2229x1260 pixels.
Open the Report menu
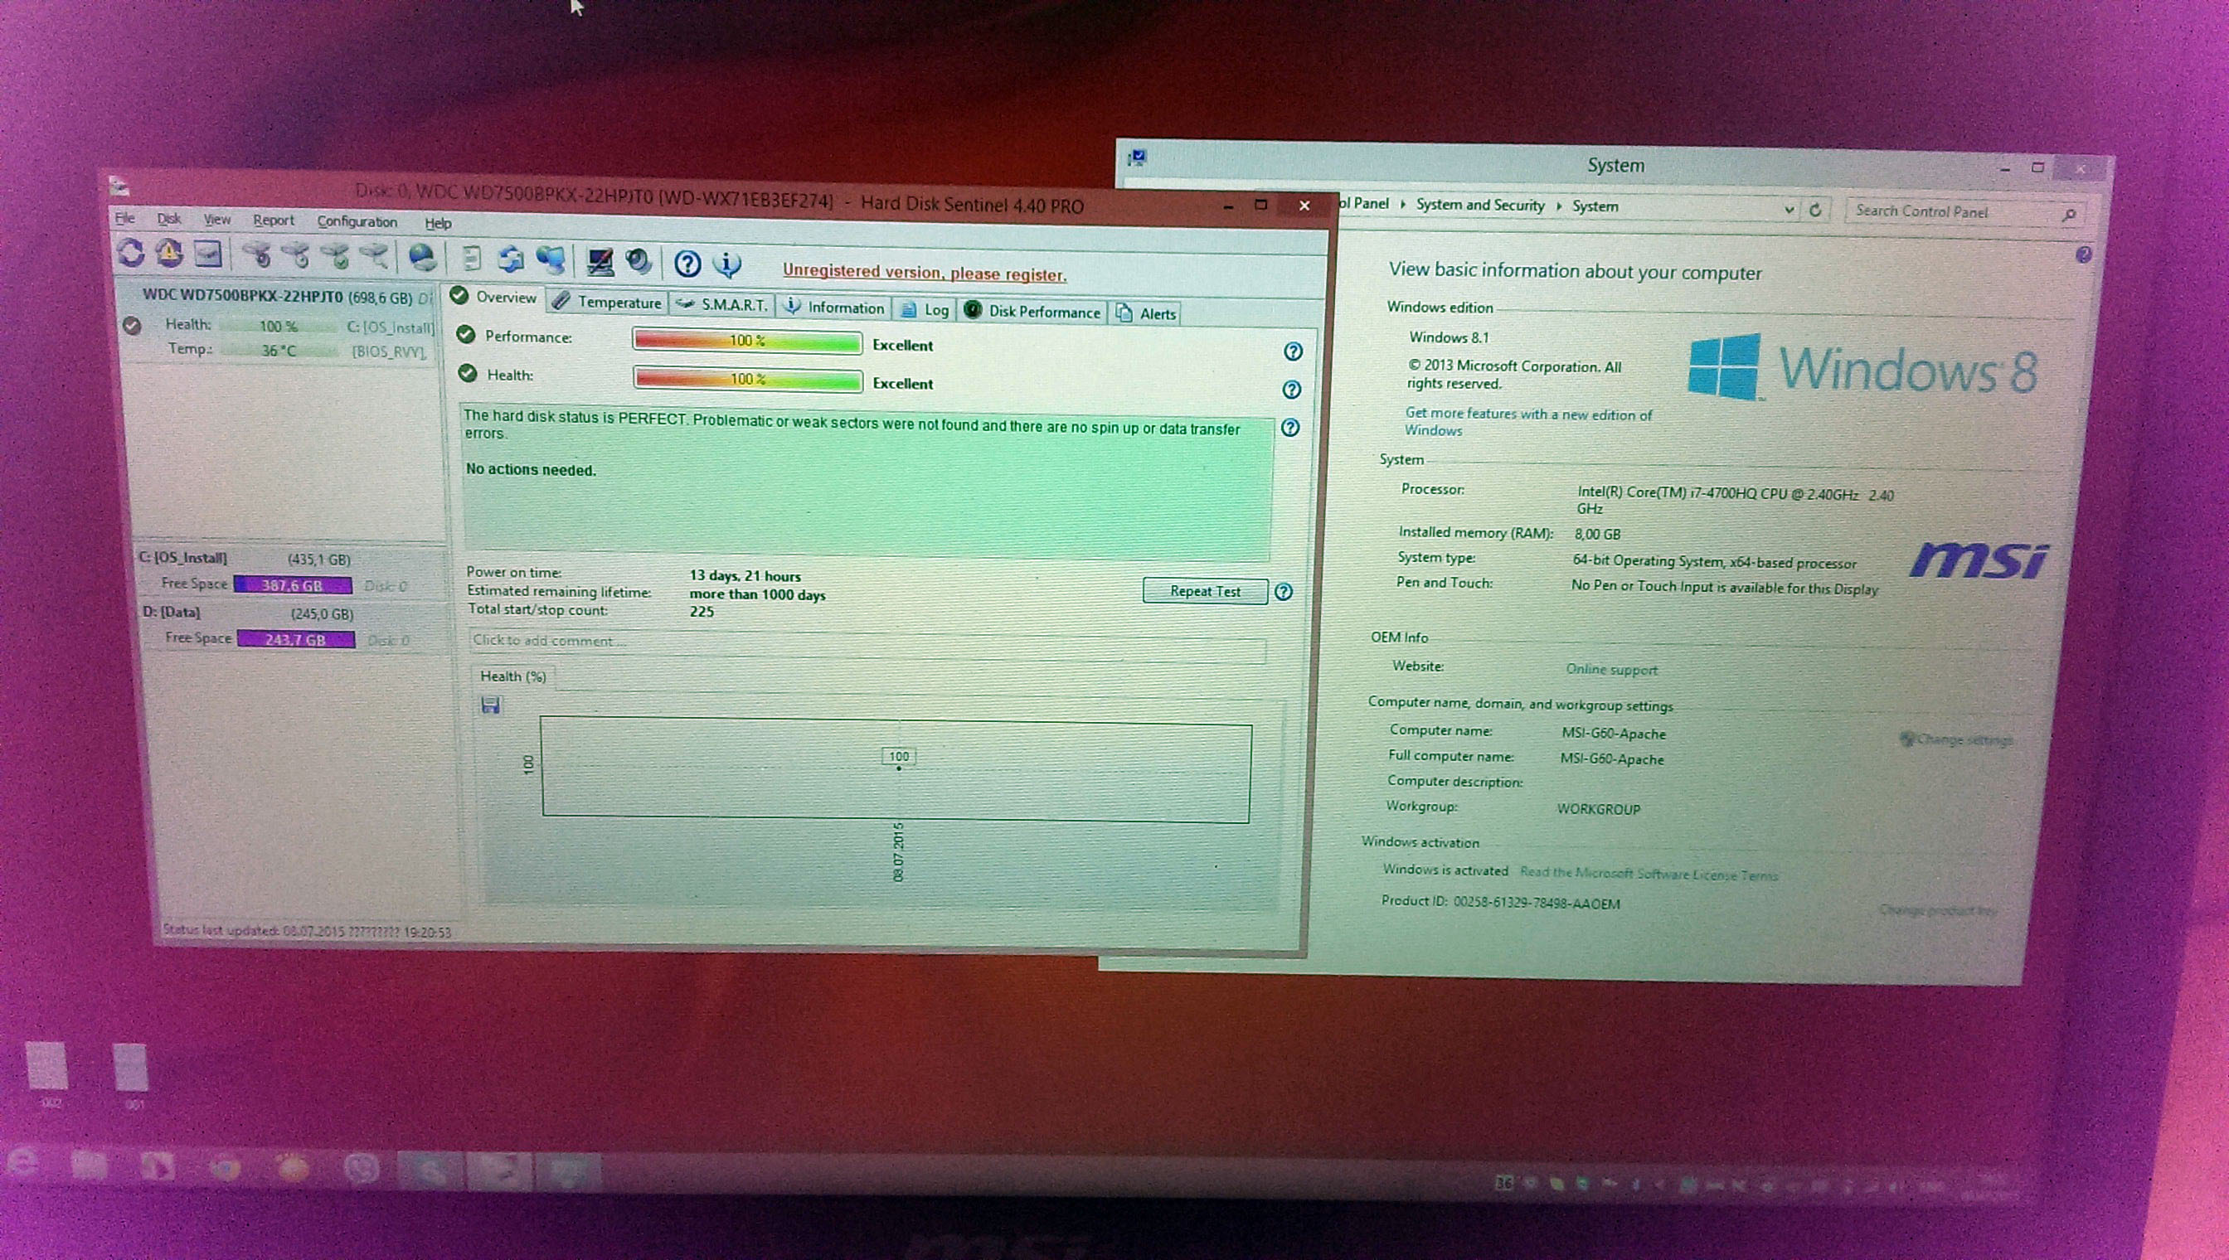point(274,220)
